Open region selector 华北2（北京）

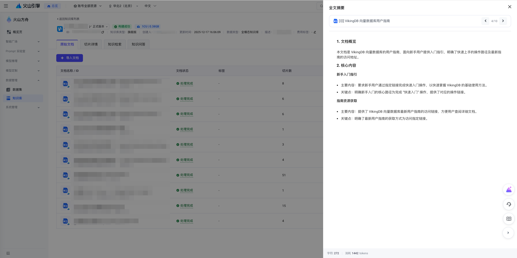click(x=124, y=6)
